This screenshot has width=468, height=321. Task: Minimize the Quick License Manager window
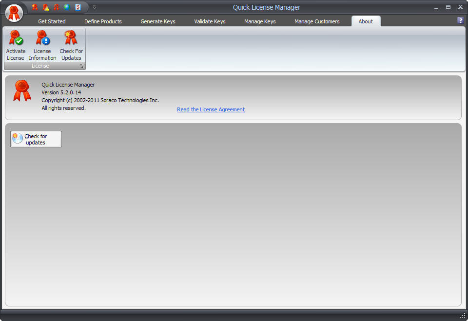coord(436,7)
